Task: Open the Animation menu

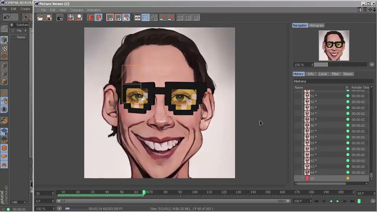Action: pos(94,10)
